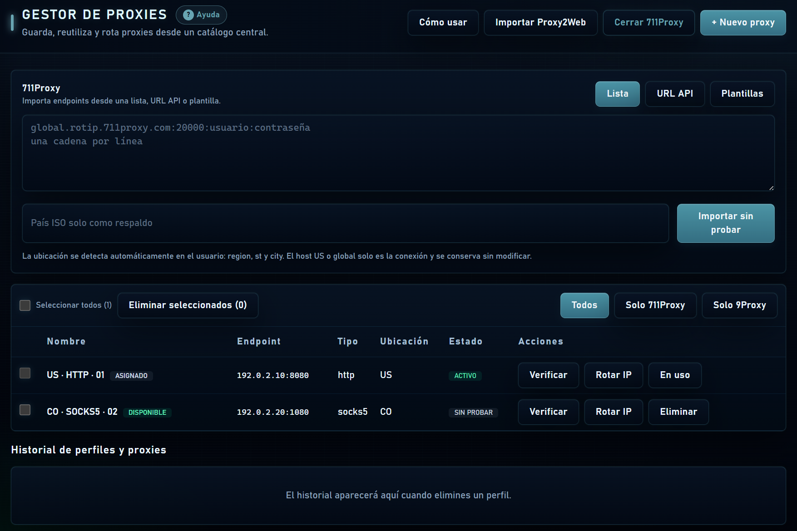
Task: Click En uso button on US row
Action: (675, 375)
